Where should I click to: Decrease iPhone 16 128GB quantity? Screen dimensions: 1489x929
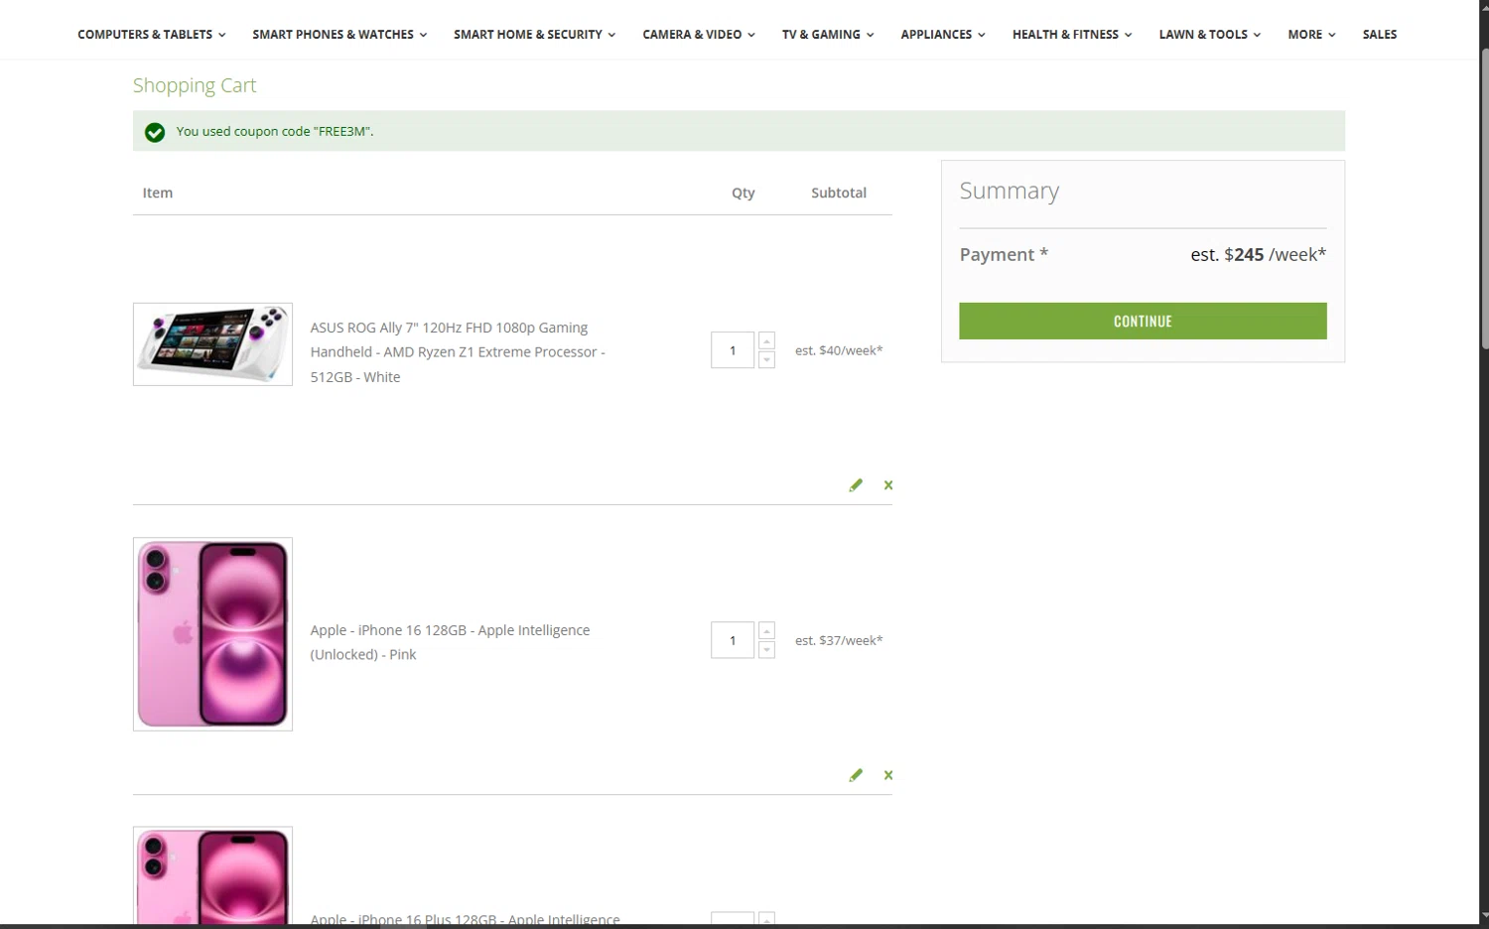(766, 650)
